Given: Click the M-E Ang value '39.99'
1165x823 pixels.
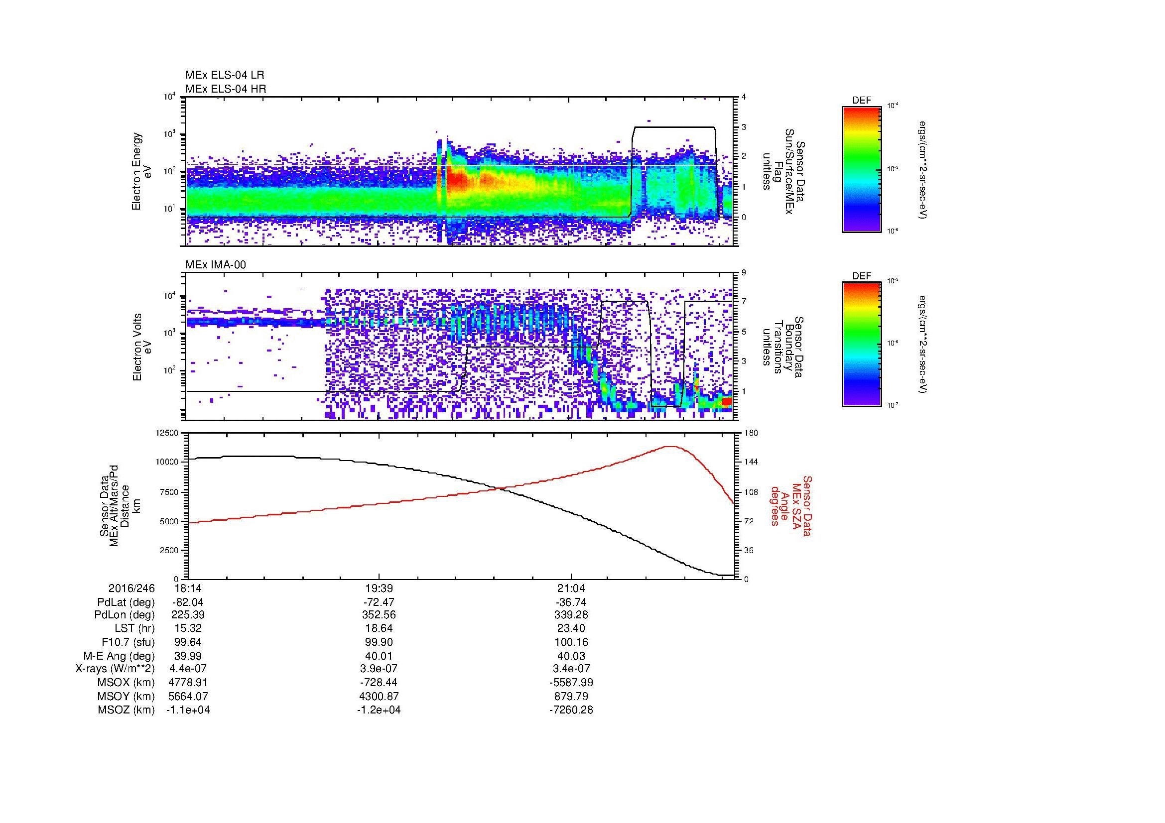Looking at the screenshot, I should pyautogui.click(x=188, y=656).
